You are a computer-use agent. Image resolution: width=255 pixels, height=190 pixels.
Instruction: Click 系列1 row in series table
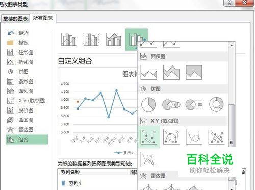(97, 183)
